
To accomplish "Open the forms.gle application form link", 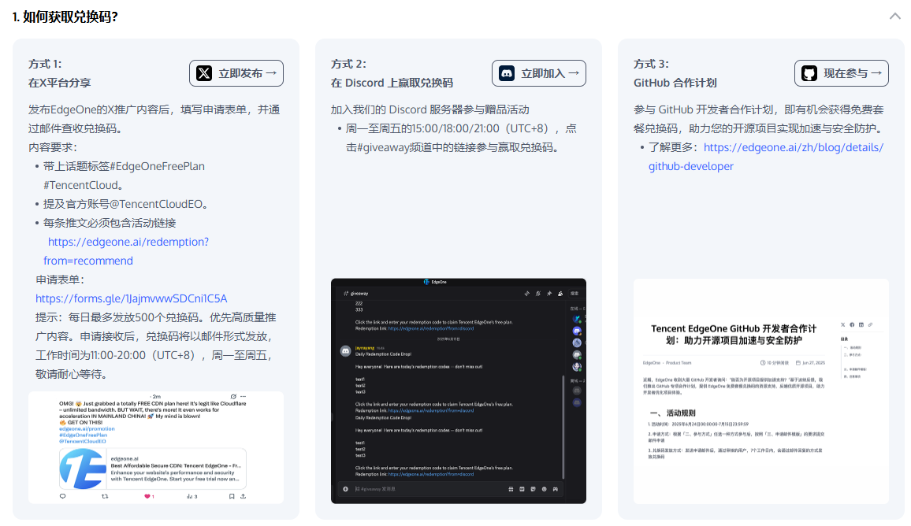I will [132, 298].
